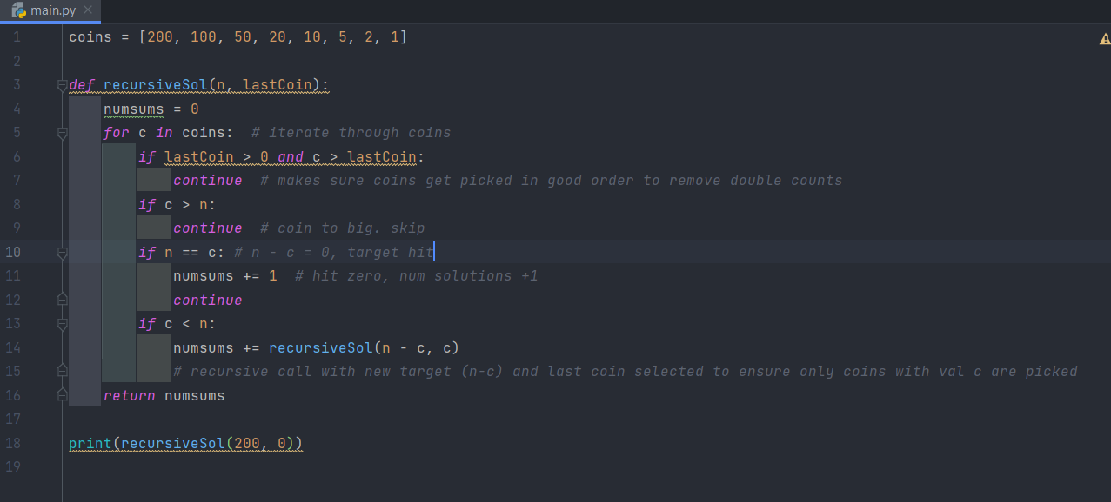Click the underlined lastCoin parameter on line 3
The width and height of the screenshot is (1111, 502).
(x=281, y=85)
